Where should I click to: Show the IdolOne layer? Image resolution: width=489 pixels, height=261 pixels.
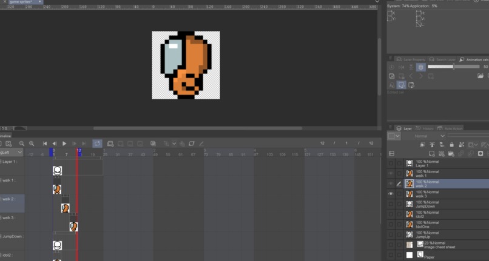[x=391, y=224]
